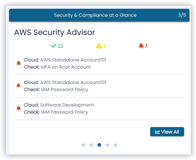Click the alert count '3'
196x160 pixels.
[x=146, y=46]
